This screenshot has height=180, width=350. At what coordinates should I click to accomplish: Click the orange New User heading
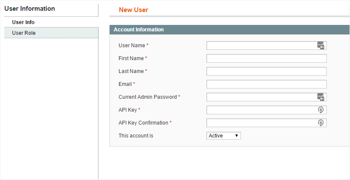click(134, 10)
